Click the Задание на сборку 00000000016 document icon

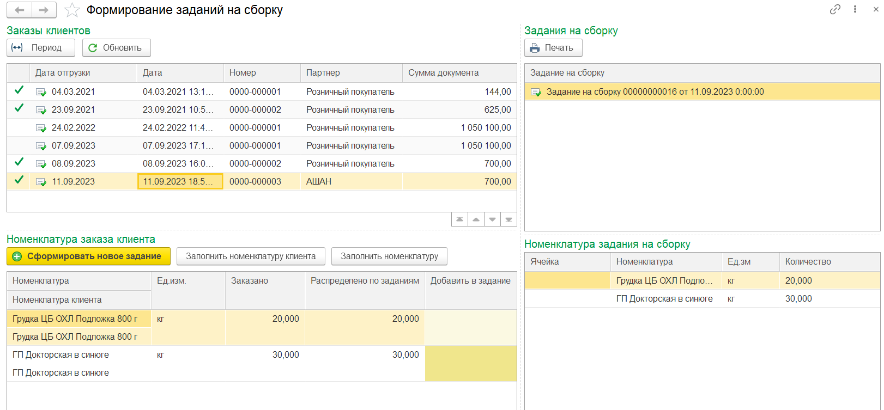click(536, 92)
